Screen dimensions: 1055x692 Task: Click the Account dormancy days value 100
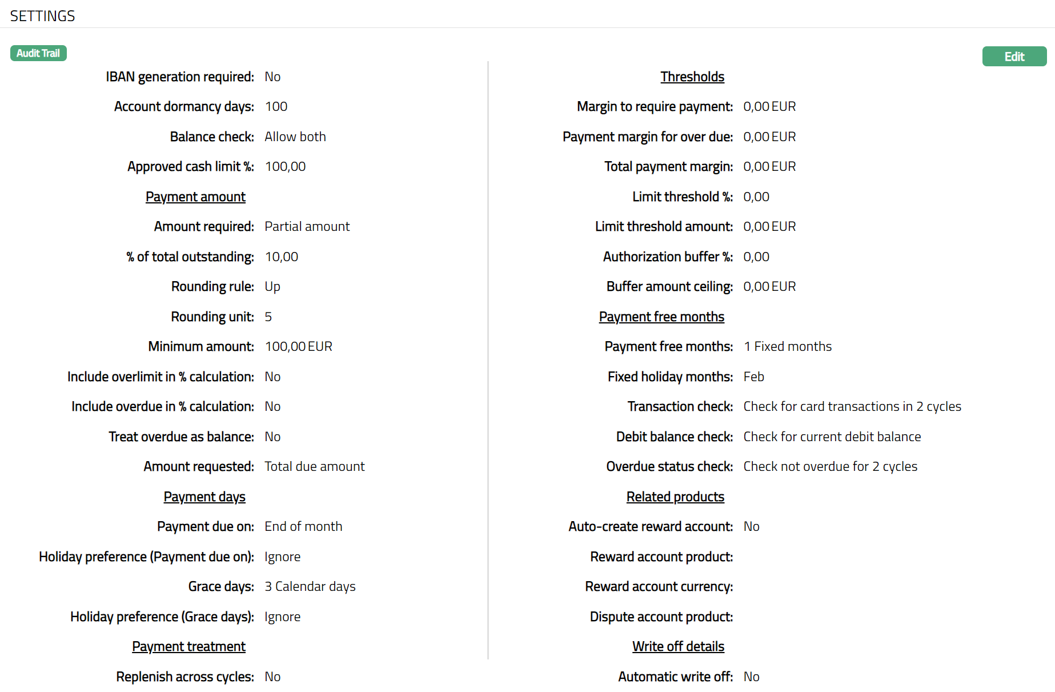pos(276,107)
